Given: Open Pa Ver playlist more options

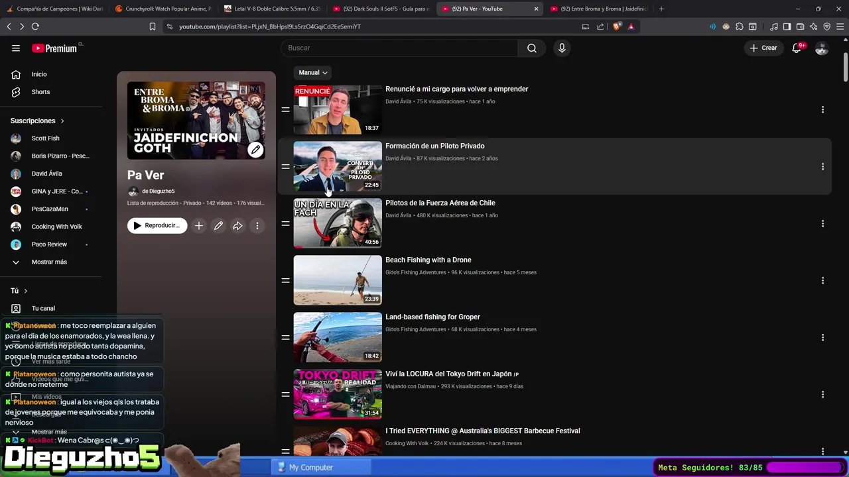Looking at the screenshot, I should click(257, 226).
